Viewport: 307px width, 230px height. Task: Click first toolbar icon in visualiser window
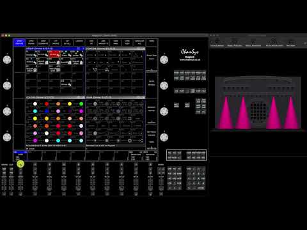217,42
